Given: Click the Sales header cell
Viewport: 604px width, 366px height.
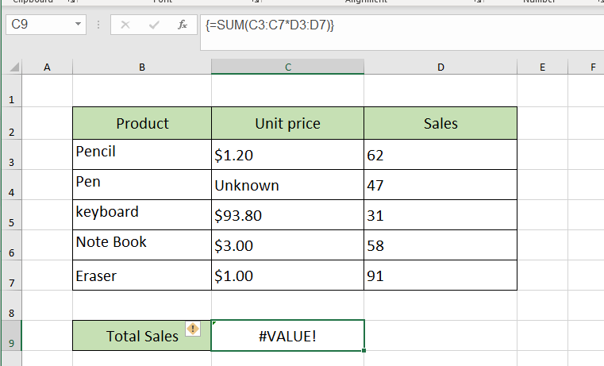Looking at the screenshot, I should [x=440, y=123].
